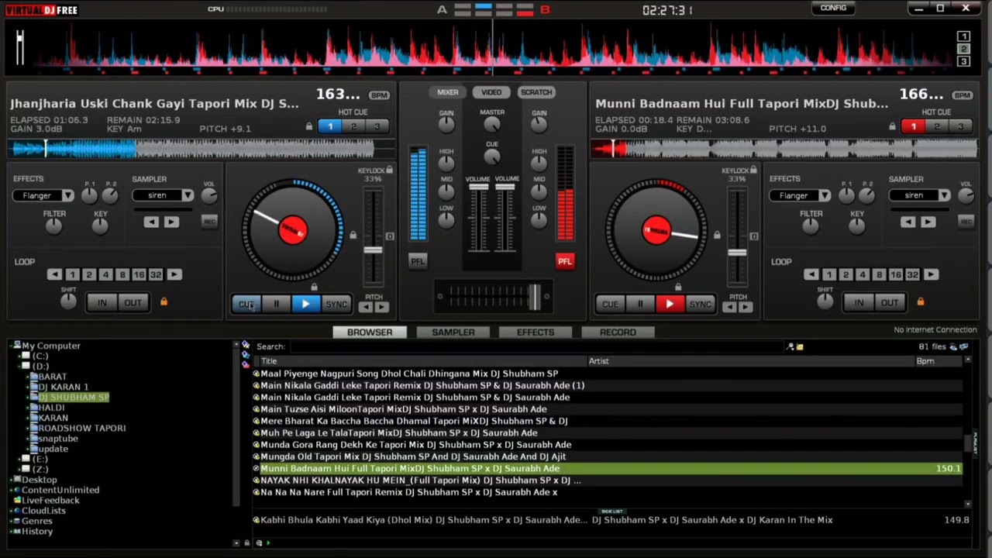Click the My Computer icon in tree
This screenshot has width=992, height=558.
[x=17, y=346]
